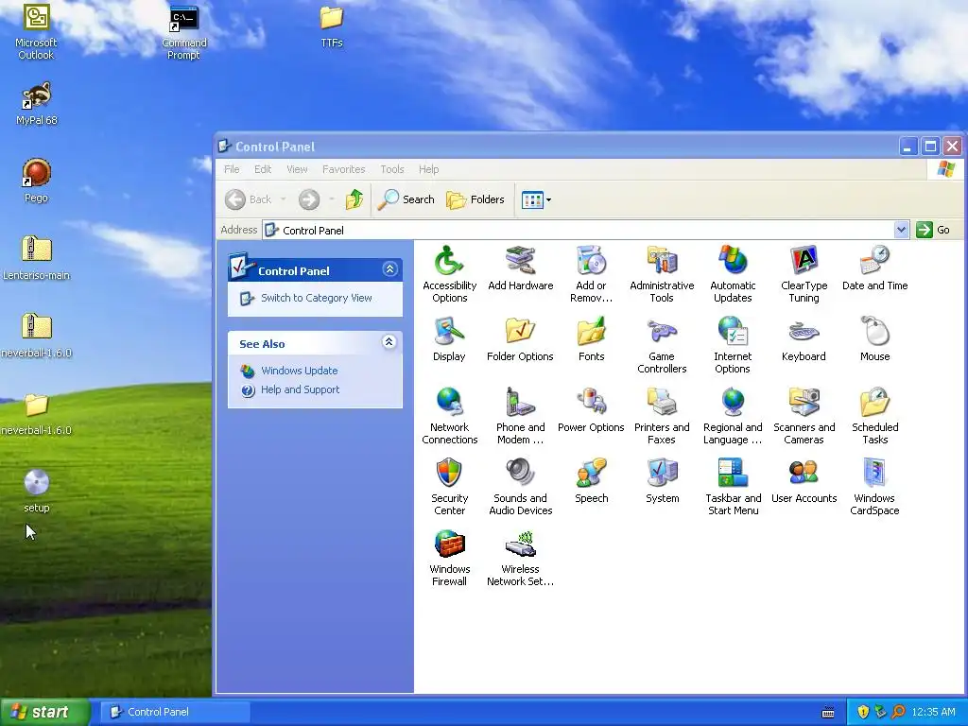Click the Start button

click(x=44, y=712)
